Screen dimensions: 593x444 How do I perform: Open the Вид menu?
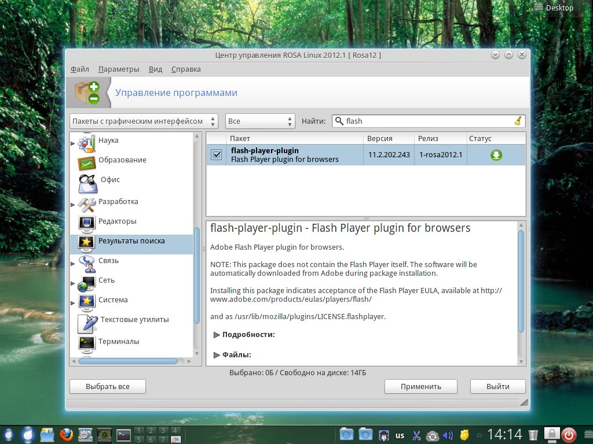pos(155,69)
